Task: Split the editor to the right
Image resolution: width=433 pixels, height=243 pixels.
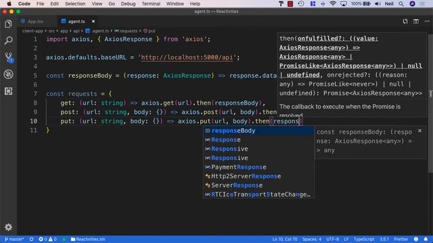Action: click(x=416, y=21)
